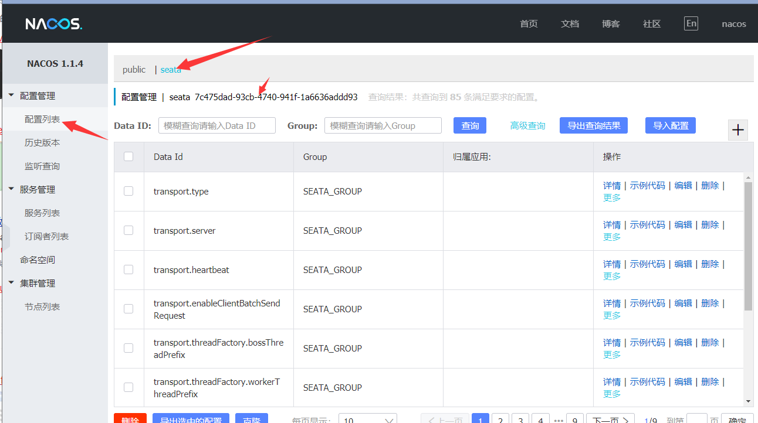This screenshot has width=758, height=423.
Task: Click the NACOS logo
Action: point(53,24)
